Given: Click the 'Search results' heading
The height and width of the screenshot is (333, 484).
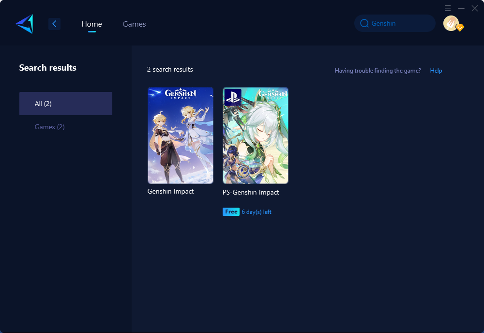Looking at the screenshot, I should click(x=48, y=68).
